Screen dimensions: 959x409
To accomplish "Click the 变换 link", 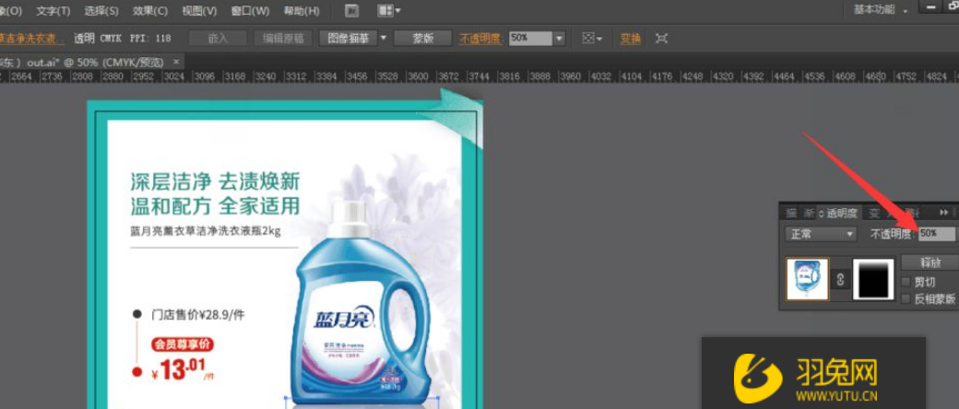I will pos(631,39).
